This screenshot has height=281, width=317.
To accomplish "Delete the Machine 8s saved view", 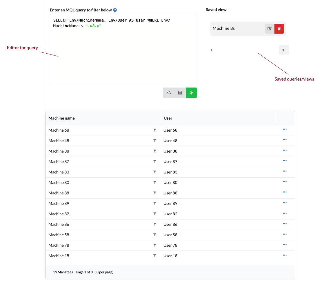I will 279,29.
